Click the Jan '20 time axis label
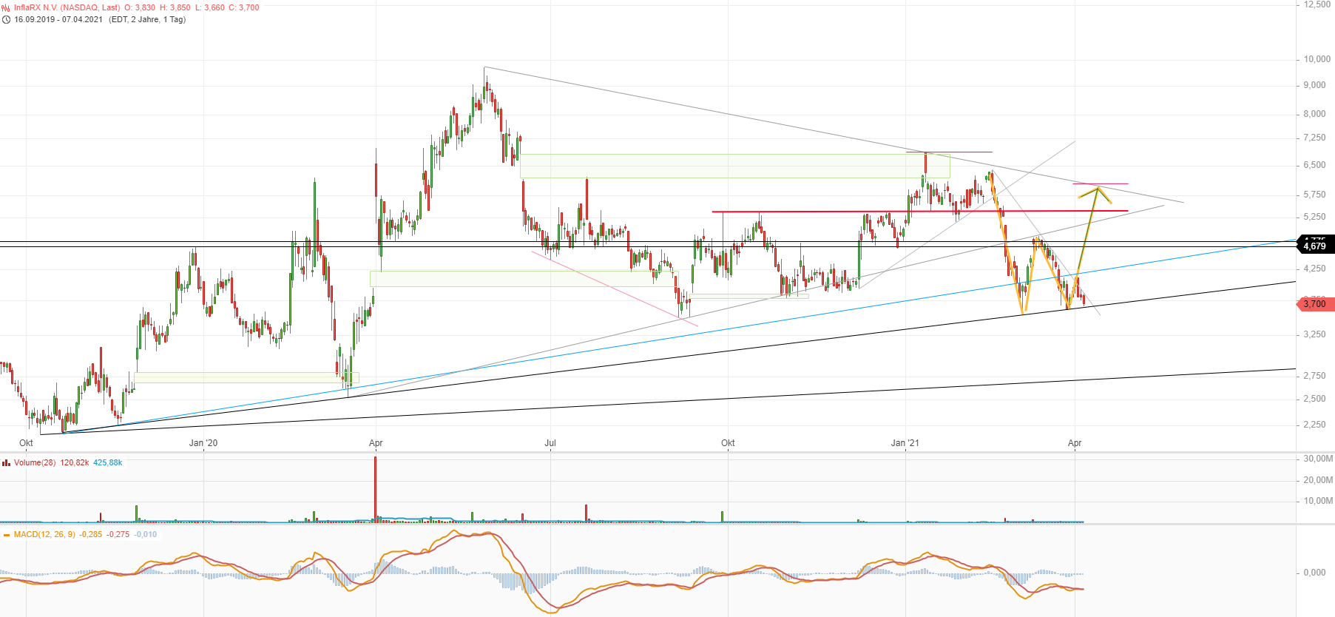This screenshot has height=617, width=1335. [x=203, y=443]
